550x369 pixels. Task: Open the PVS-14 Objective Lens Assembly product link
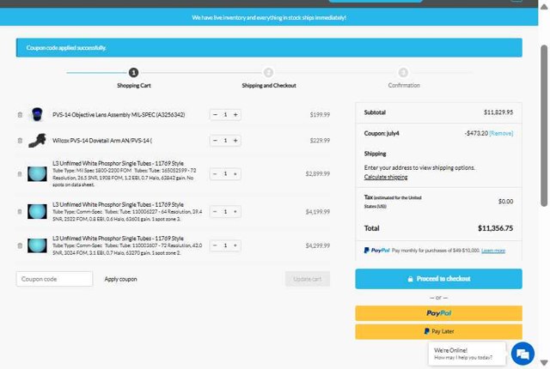coord(119,115)
